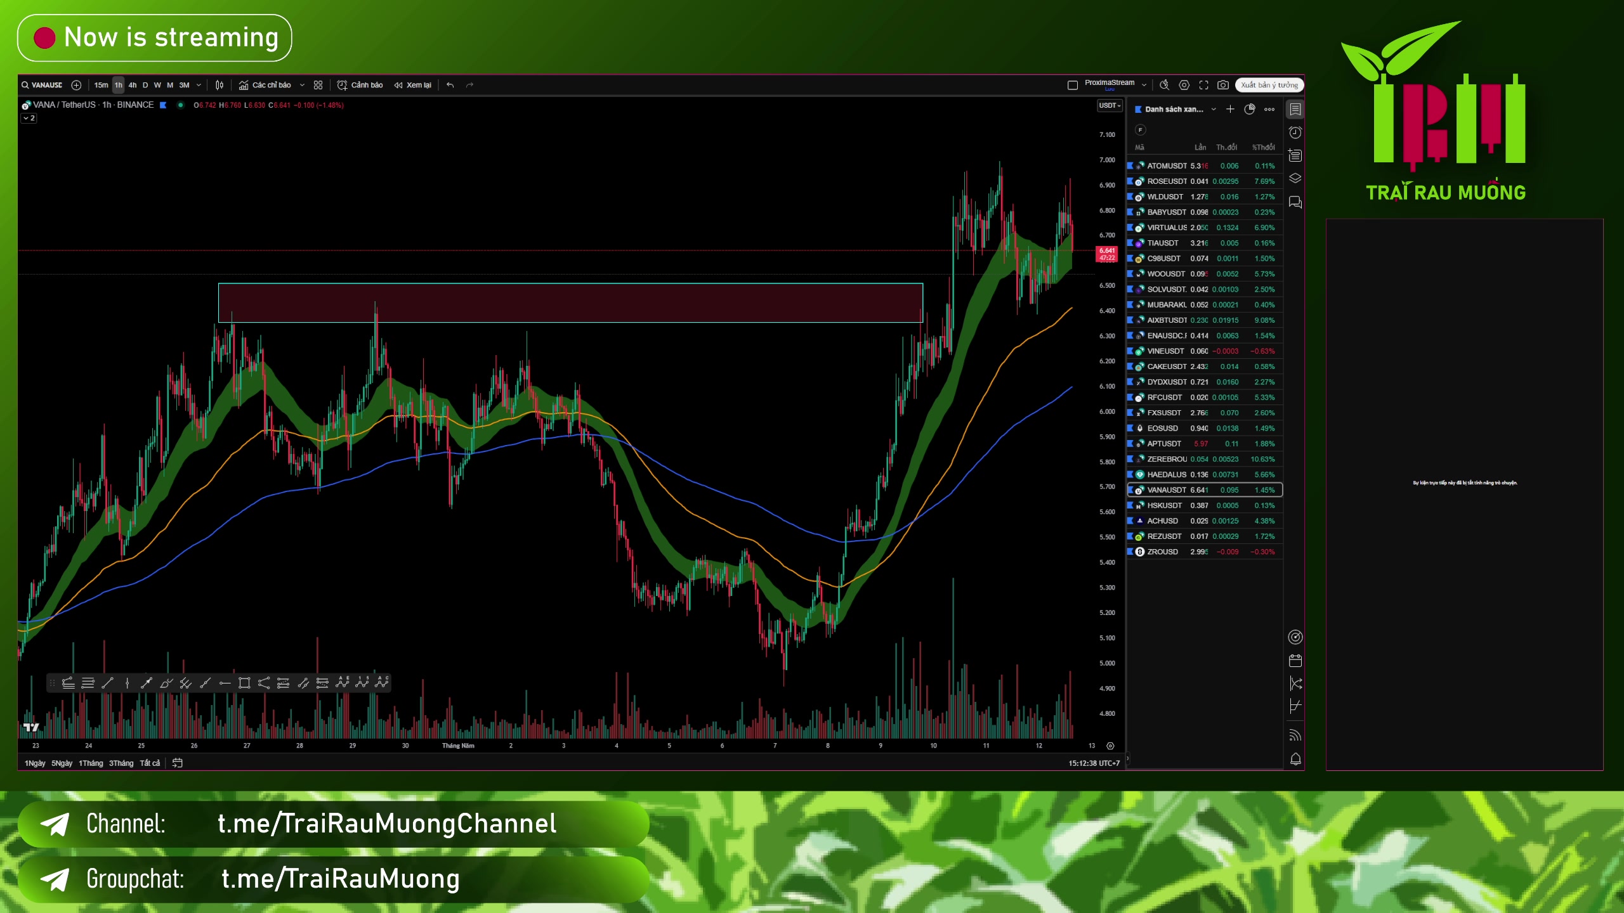Image resolution: width=1624 pixels, height=913 pixels.
Task: Collapse the indicators legend showing 2
Action: pyautogui.click(x=29, y=119)
